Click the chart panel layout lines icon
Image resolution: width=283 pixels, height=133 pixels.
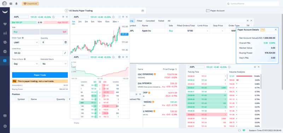[x=119, y=17]
